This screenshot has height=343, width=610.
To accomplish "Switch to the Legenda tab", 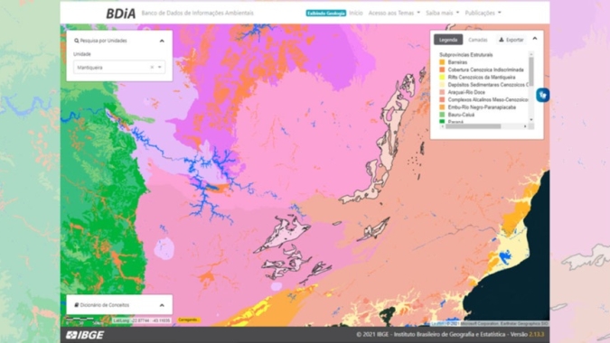I will [448, 40].
